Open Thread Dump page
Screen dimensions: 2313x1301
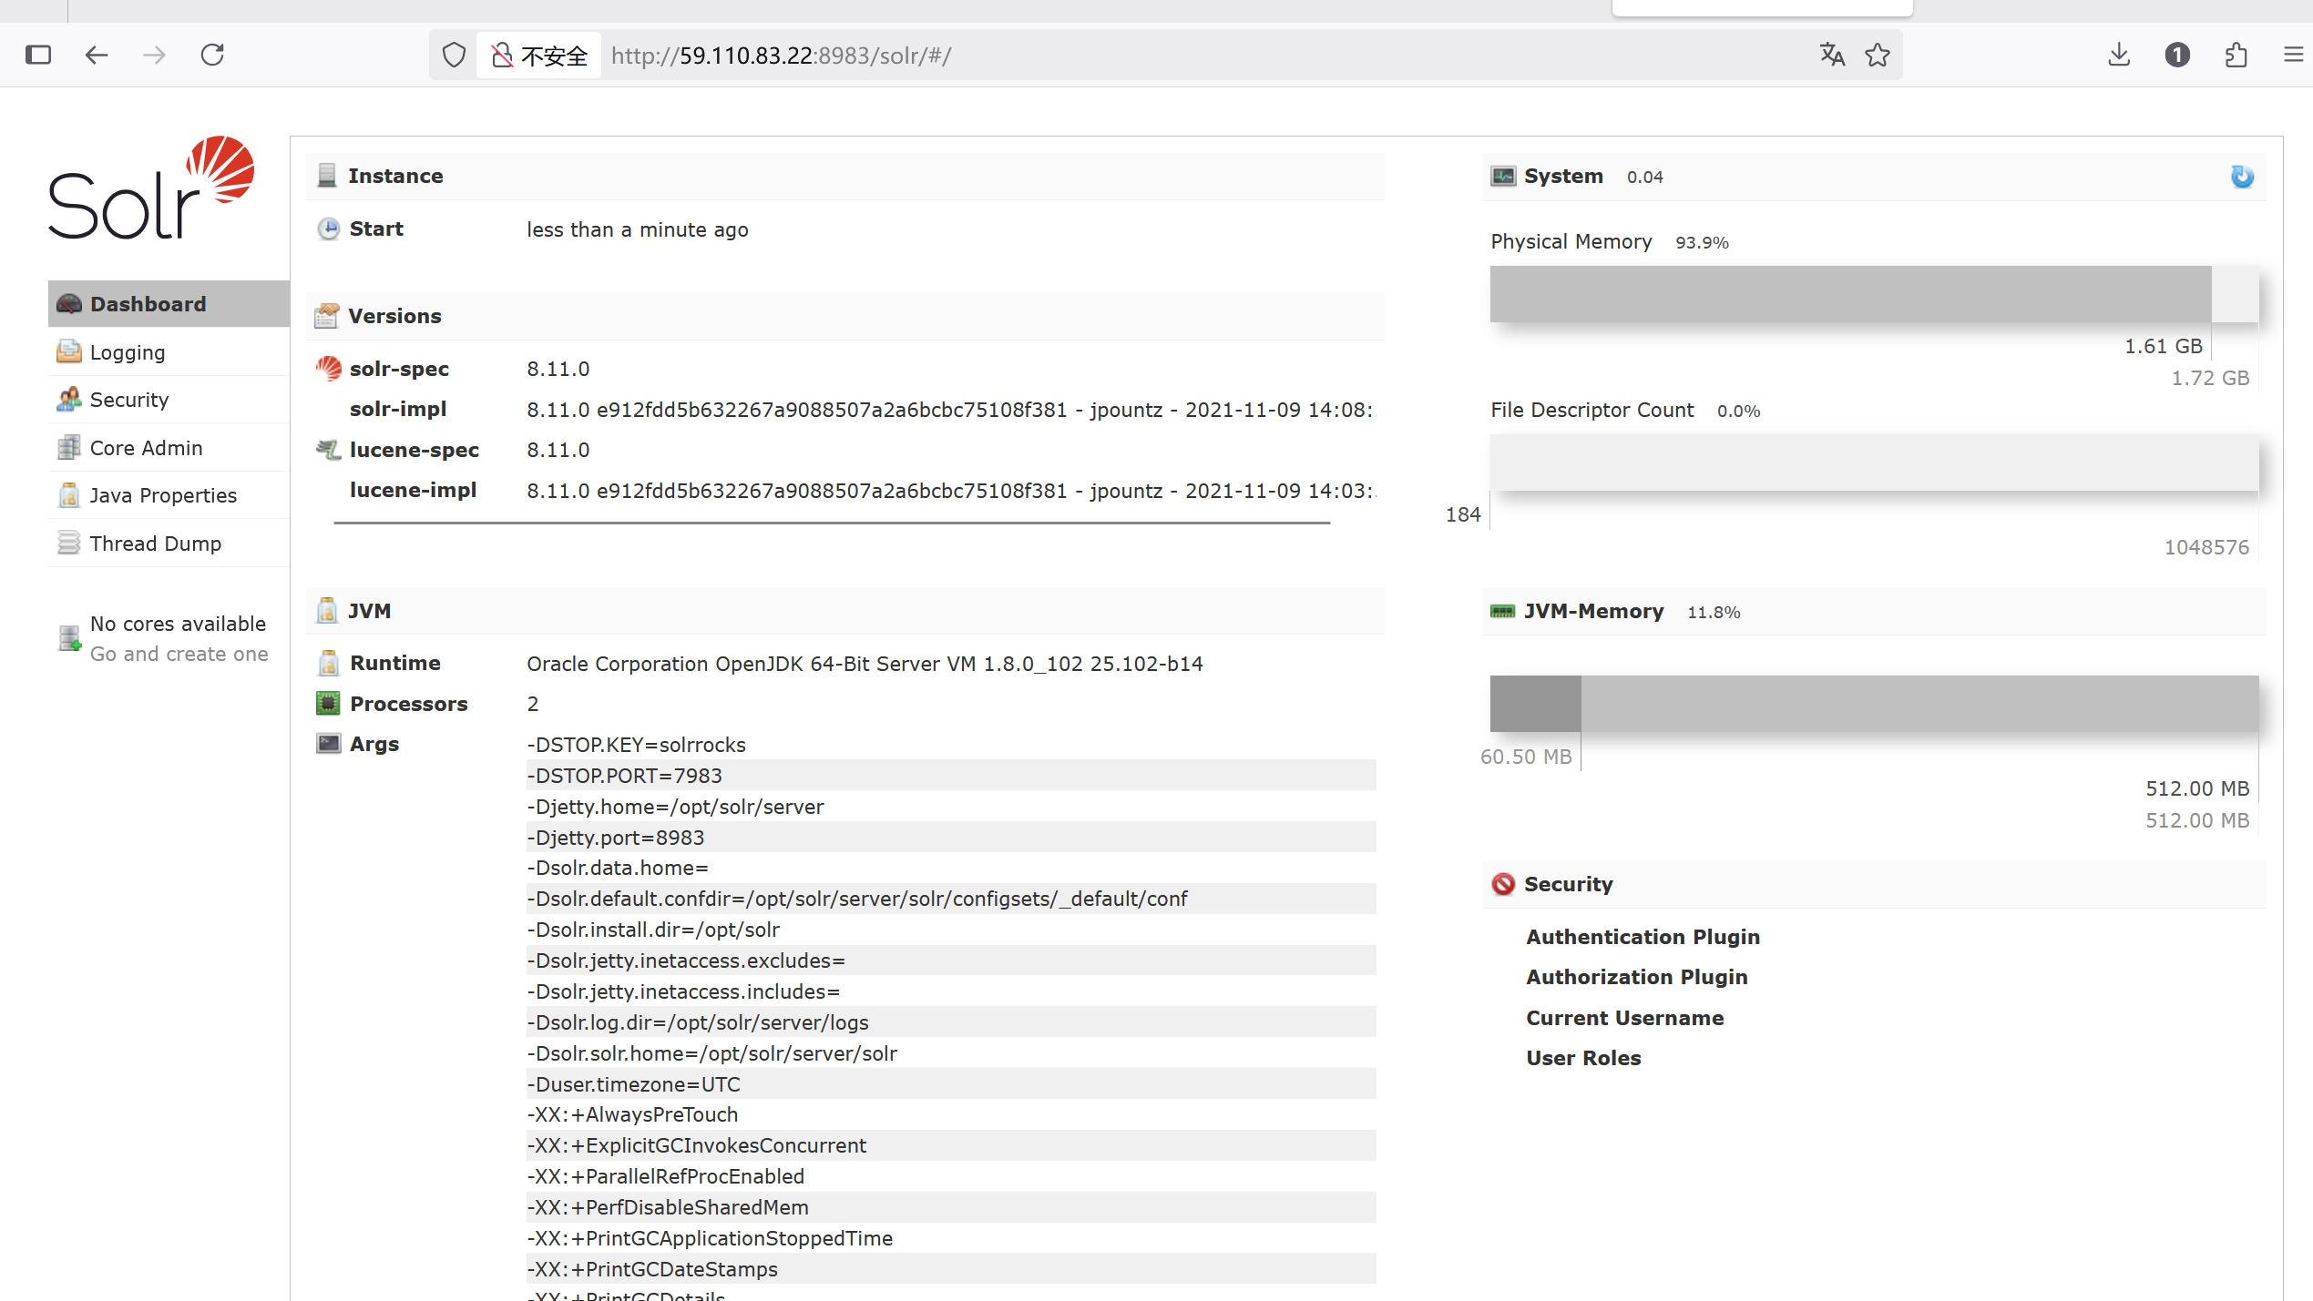pyautogui.click(x=169, y=544)
